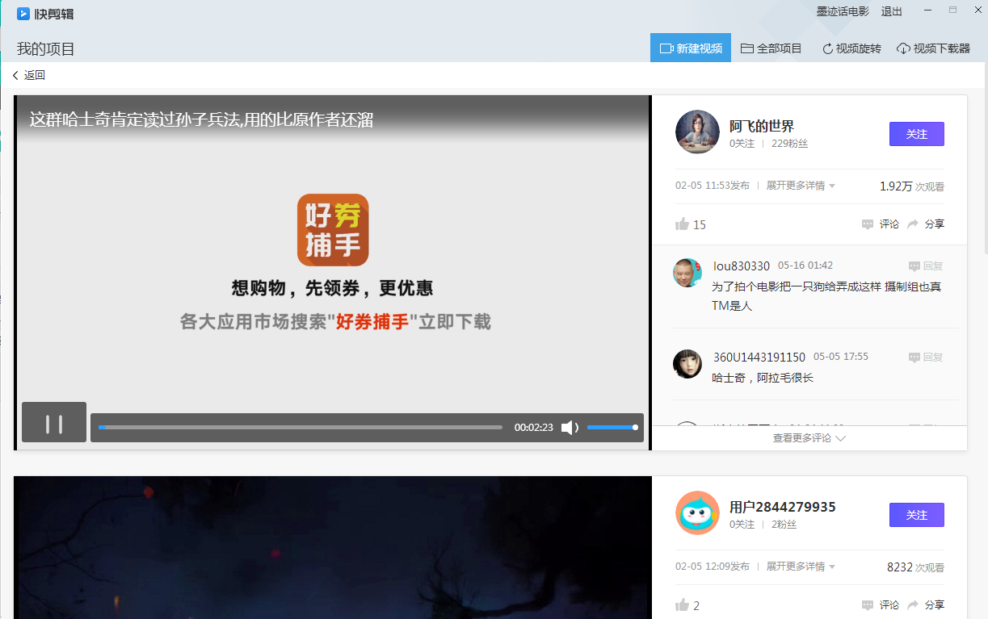Like the video with 2 likes
The height and width of the screenshot is (619, 988).
pyautogui.click(x=687, y=605)
